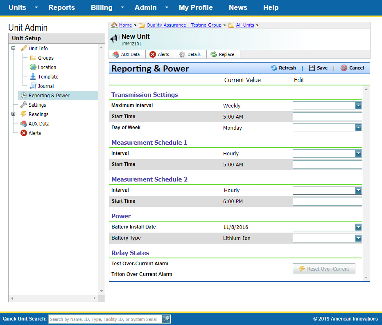Image resolution: width=382 pixels, height=325 pixels.
Task: Open the Billing menu
Action: 102,7
